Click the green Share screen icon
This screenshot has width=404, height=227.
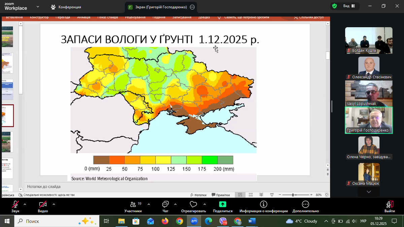click(x=223, y=204)
